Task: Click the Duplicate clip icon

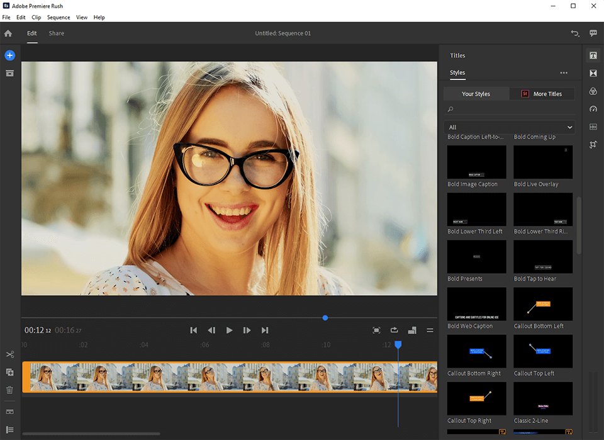Action: tap(9, 373)
